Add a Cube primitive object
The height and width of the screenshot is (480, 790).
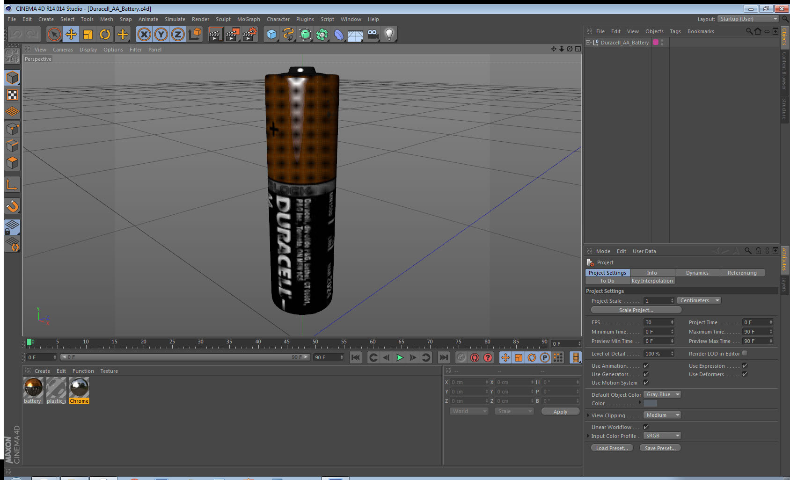tap(271, 34)
